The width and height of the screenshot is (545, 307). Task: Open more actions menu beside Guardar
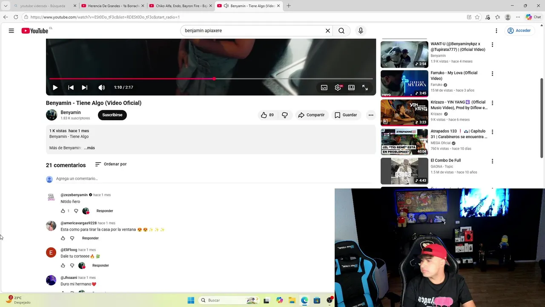pyautogui.click(x=371, y=115)
